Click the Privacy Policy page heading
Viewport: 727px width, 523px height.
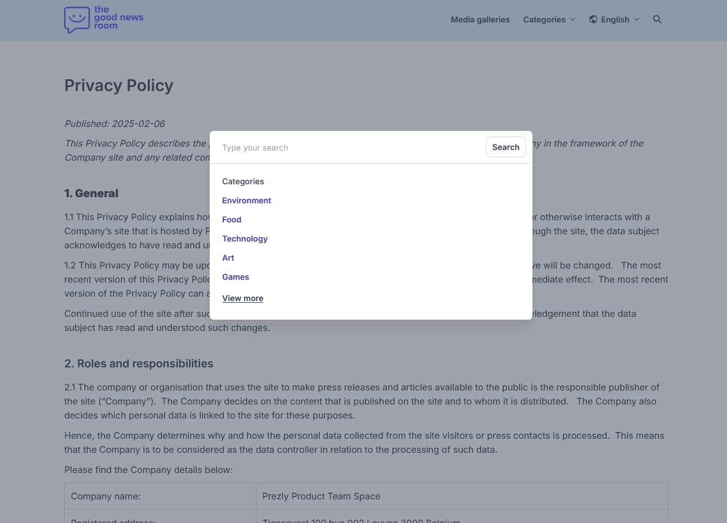[x=119, y=85]
